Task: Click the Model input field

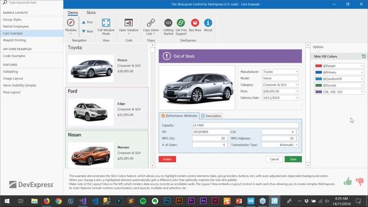Action: pyautogui.click(x=281, y=78)
